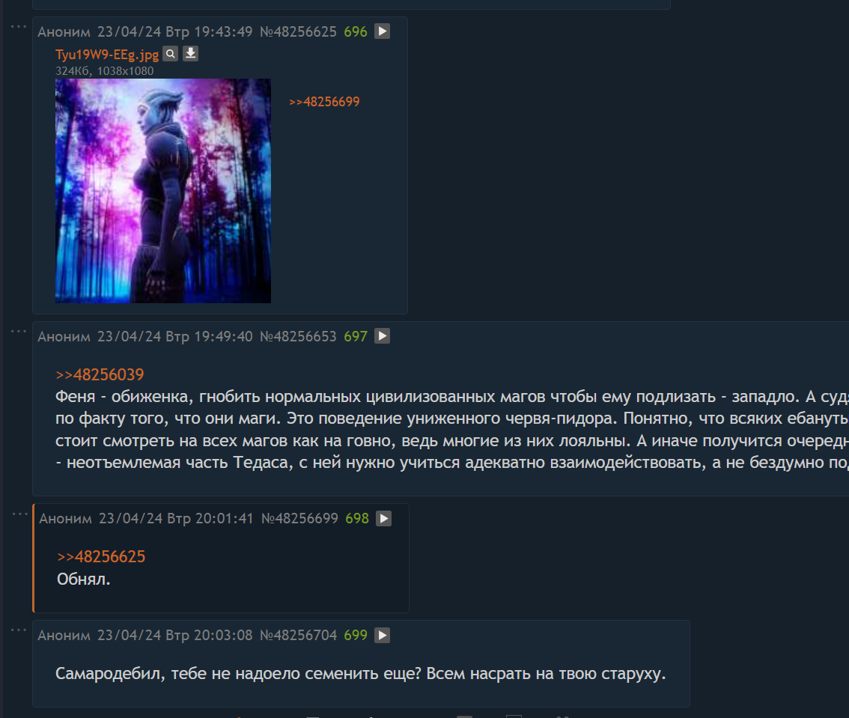
Task: Open the three-dot menu beside post №48256653
Action: (19, 332)
